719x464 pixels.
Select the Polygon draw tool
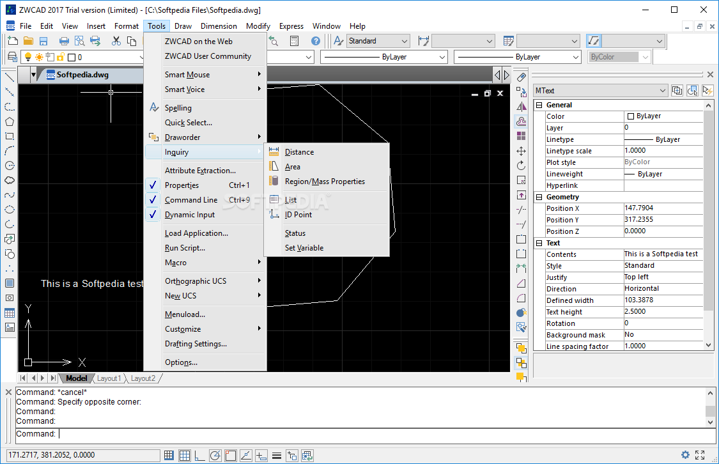[x=9, y=121]
